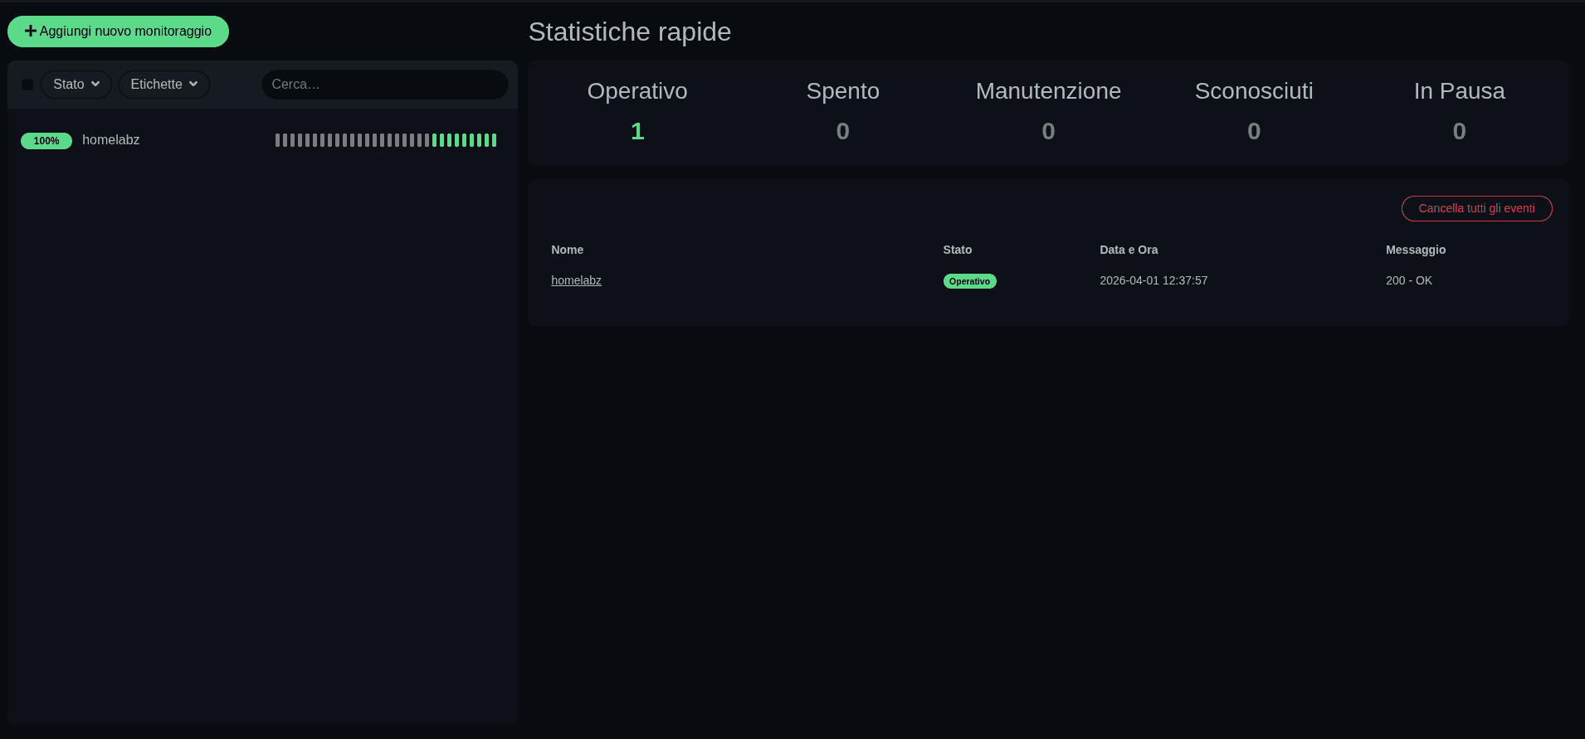
Task: Click the Sconosciuti statistic label
Action: [1254, 91]
